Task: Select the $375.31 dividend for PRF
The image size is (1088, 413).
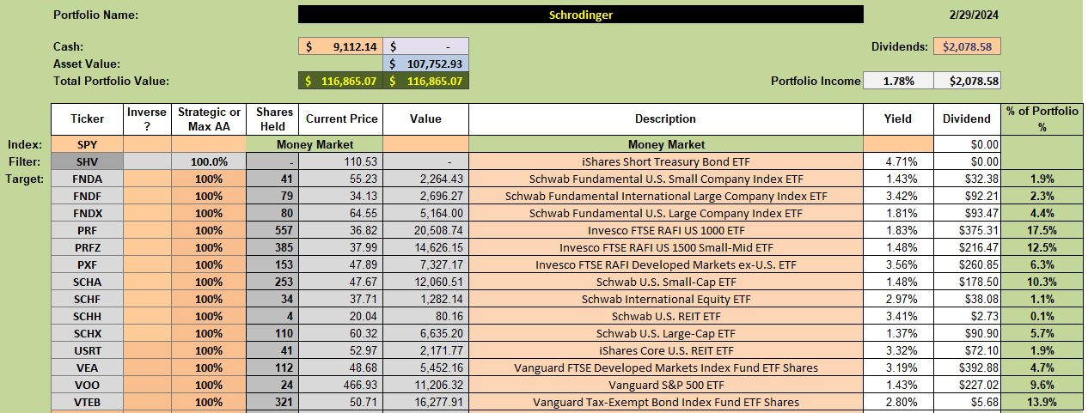Action: (x=968, y=230)
